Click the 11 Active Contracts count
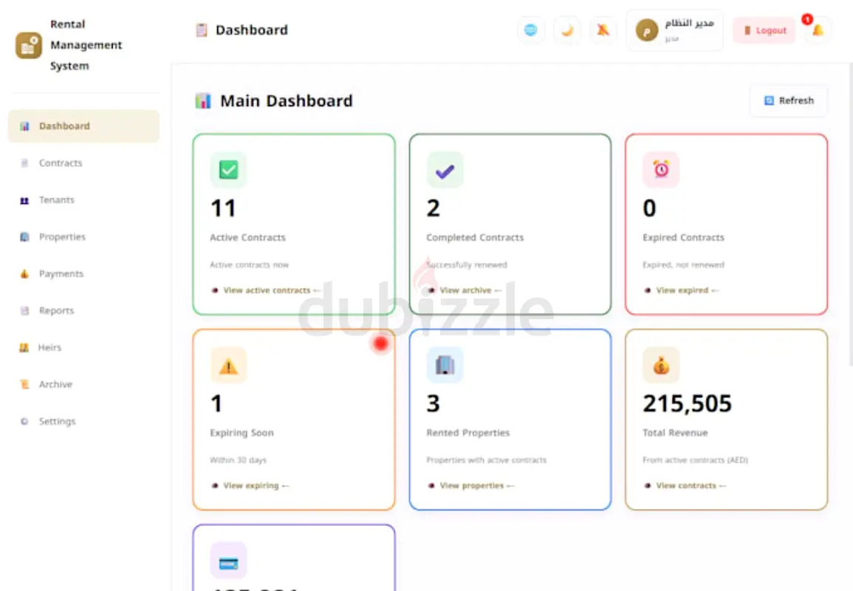Image resolution: width=853 pixels, height=591 pixels. click(x=223, y=208)
